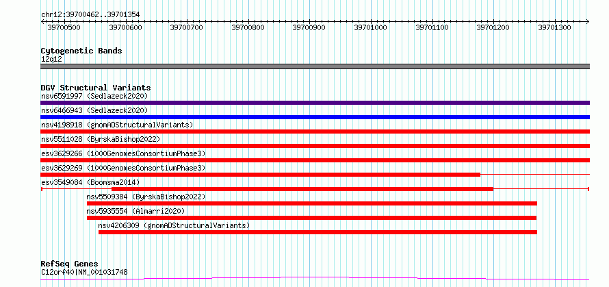This screenshot has width=609, height=287.
Task: Click ruler position 39701100
Action: tap(432, 27)
